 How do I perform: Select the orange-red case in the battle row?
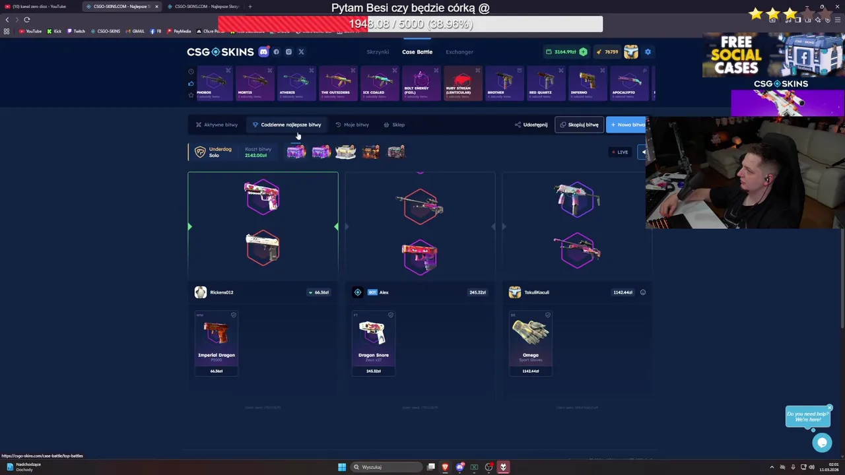click(x=371, y=152)
